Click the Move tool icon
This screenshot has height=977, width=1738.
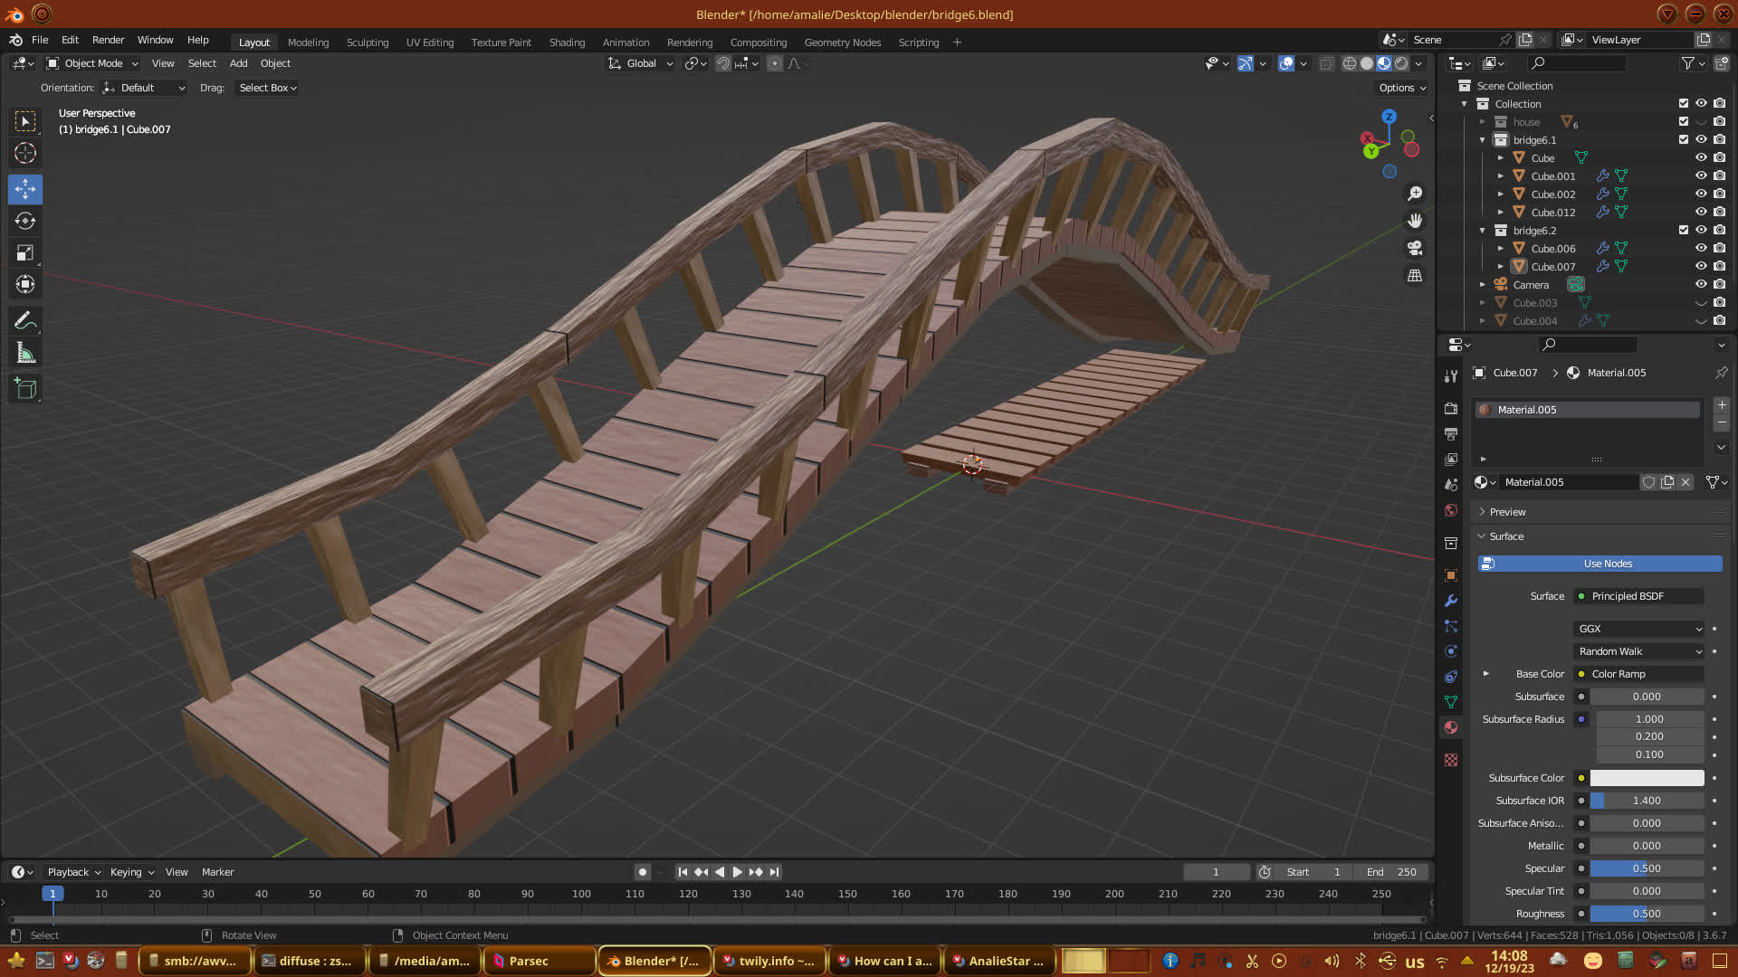point(25,189)
